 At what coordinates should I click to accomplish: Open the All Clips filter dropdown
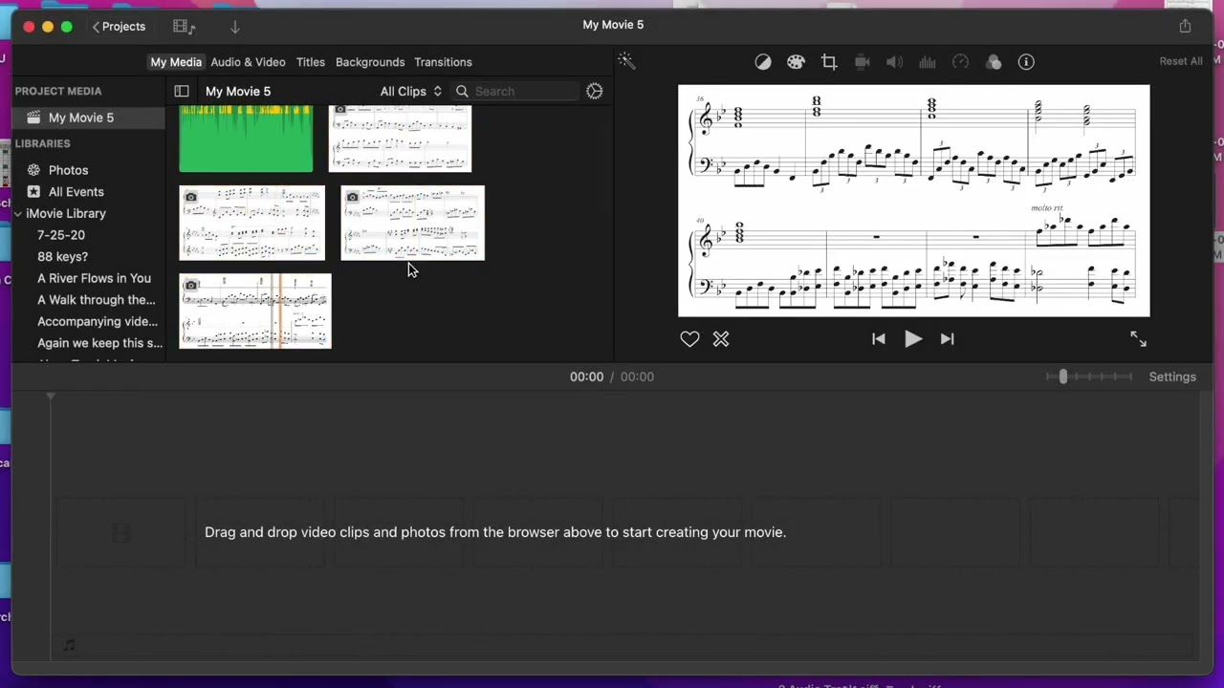[411, 91]
